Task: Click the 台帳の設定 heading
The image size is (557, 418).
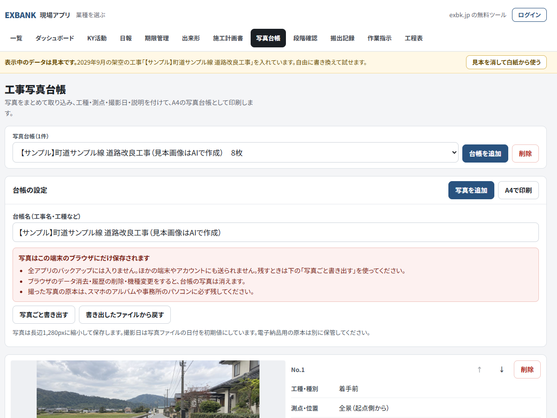Action: tap(30, 190)
